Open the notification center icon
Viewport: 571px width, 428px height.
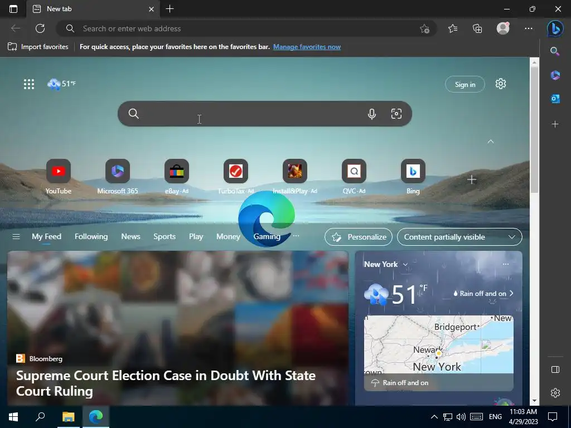click(x=553, y=417)
